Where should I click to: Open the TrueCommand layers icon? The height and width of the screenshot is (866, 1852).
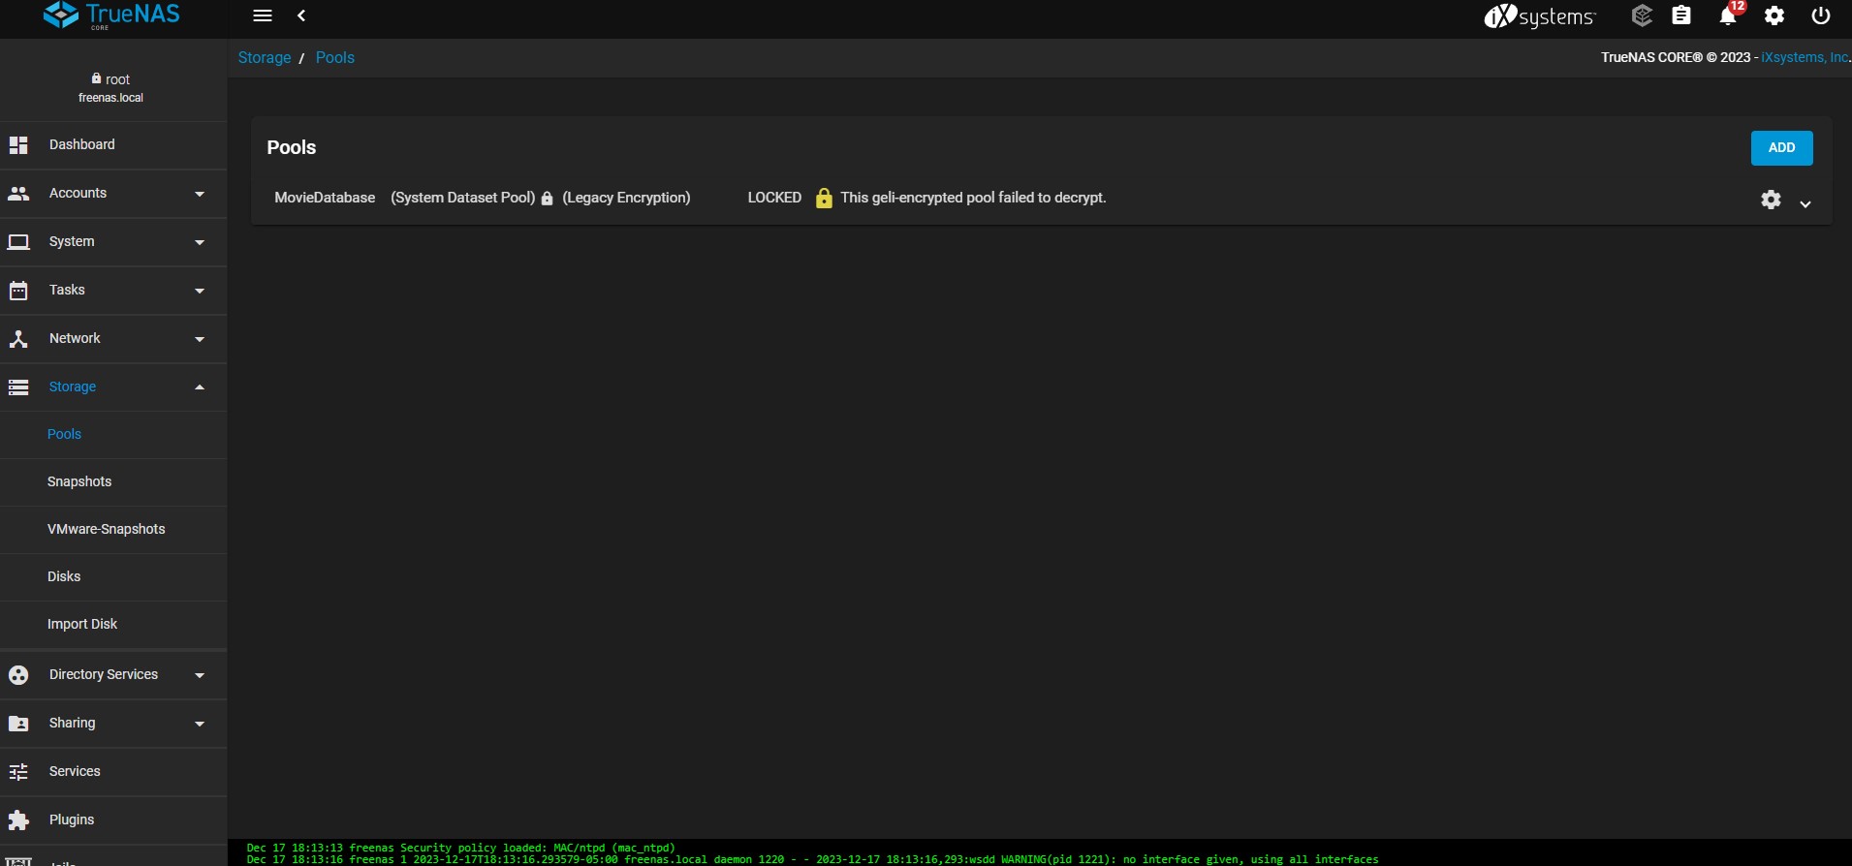(x=1642, y=15)
